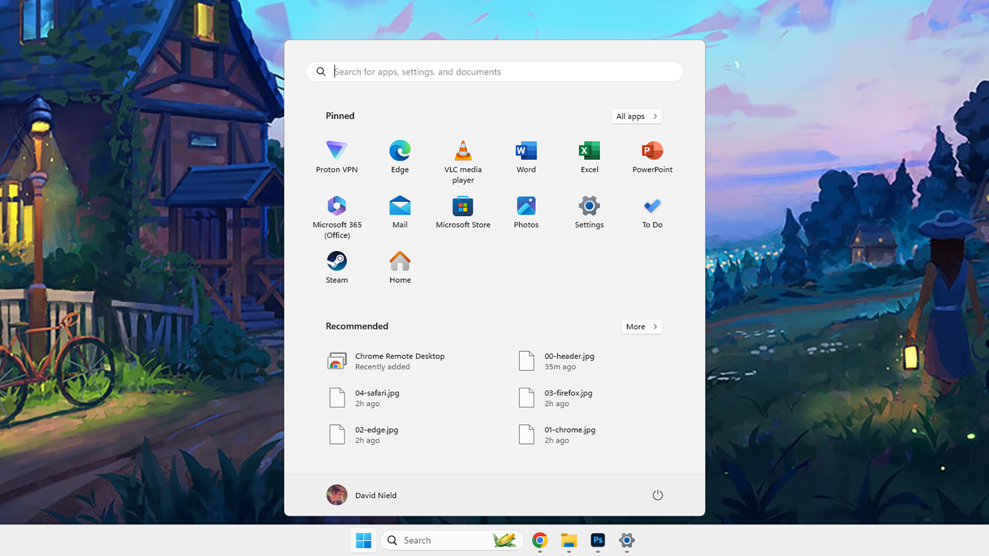This screenshot has width=989, height=556.
Task: Expand Recommended More section
Action: tap(641, 326)
